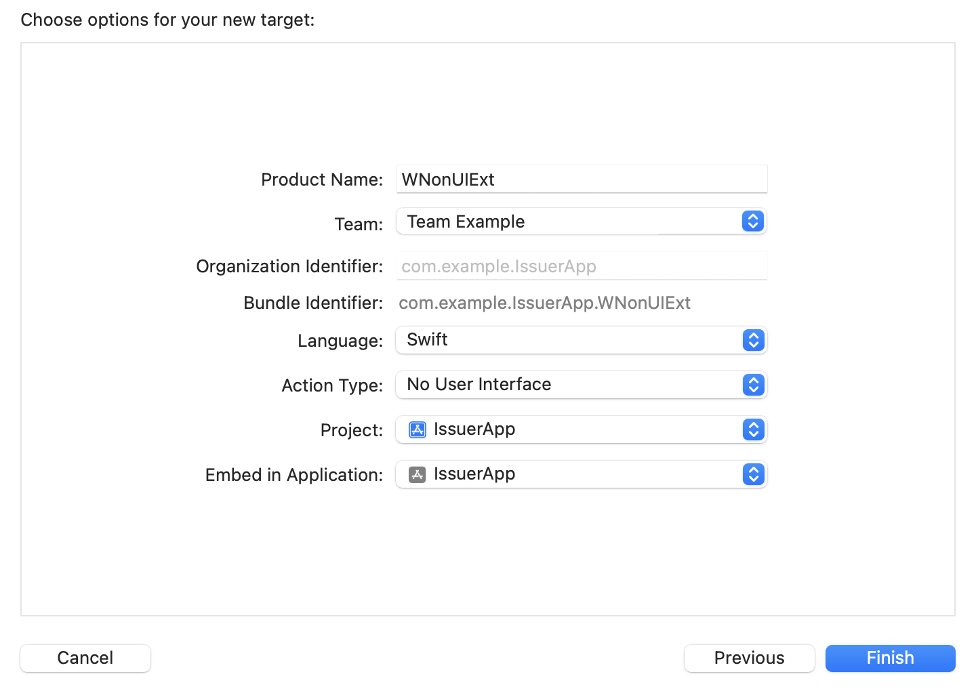Click the bundle identifier text com.example.IssuerApp.WNonUIExt
976x695 pixels.
tap(545, 303)
